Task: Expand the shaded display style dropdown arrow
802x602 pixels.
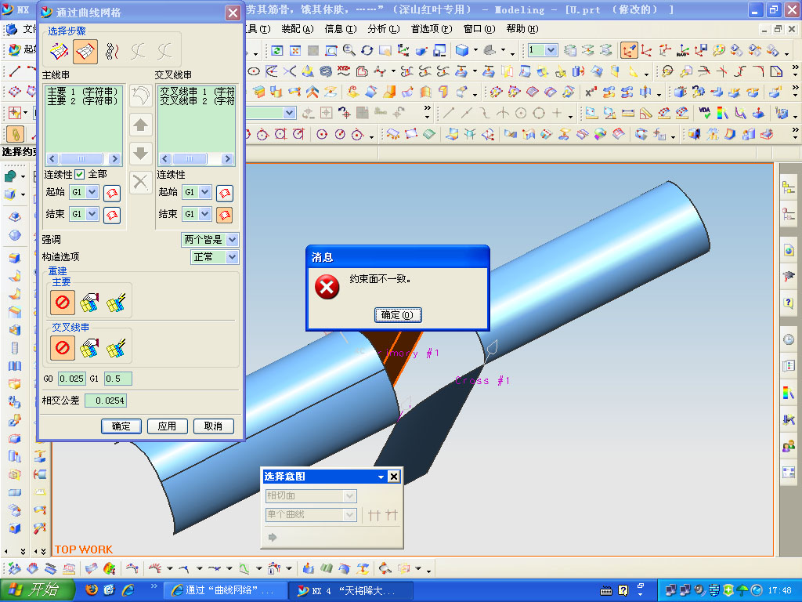Action: click(475, 50)
